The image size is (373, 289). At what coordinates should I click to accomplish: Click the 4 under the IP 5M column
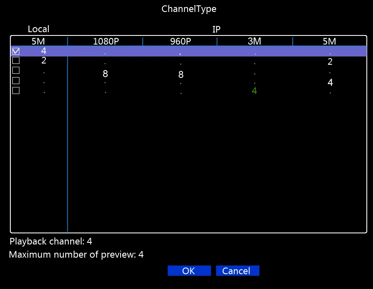(330, 82)
